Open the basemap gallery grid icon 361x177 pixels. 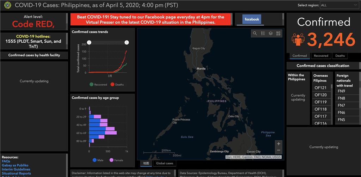279,33
